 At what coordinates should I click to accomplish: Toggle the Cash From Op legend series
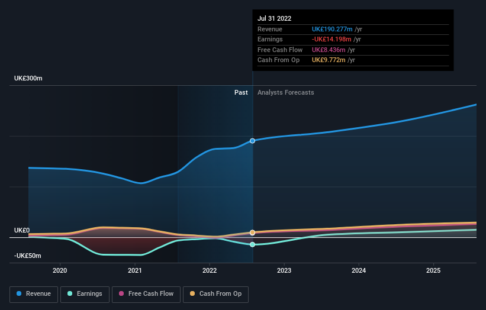[215, 294]
